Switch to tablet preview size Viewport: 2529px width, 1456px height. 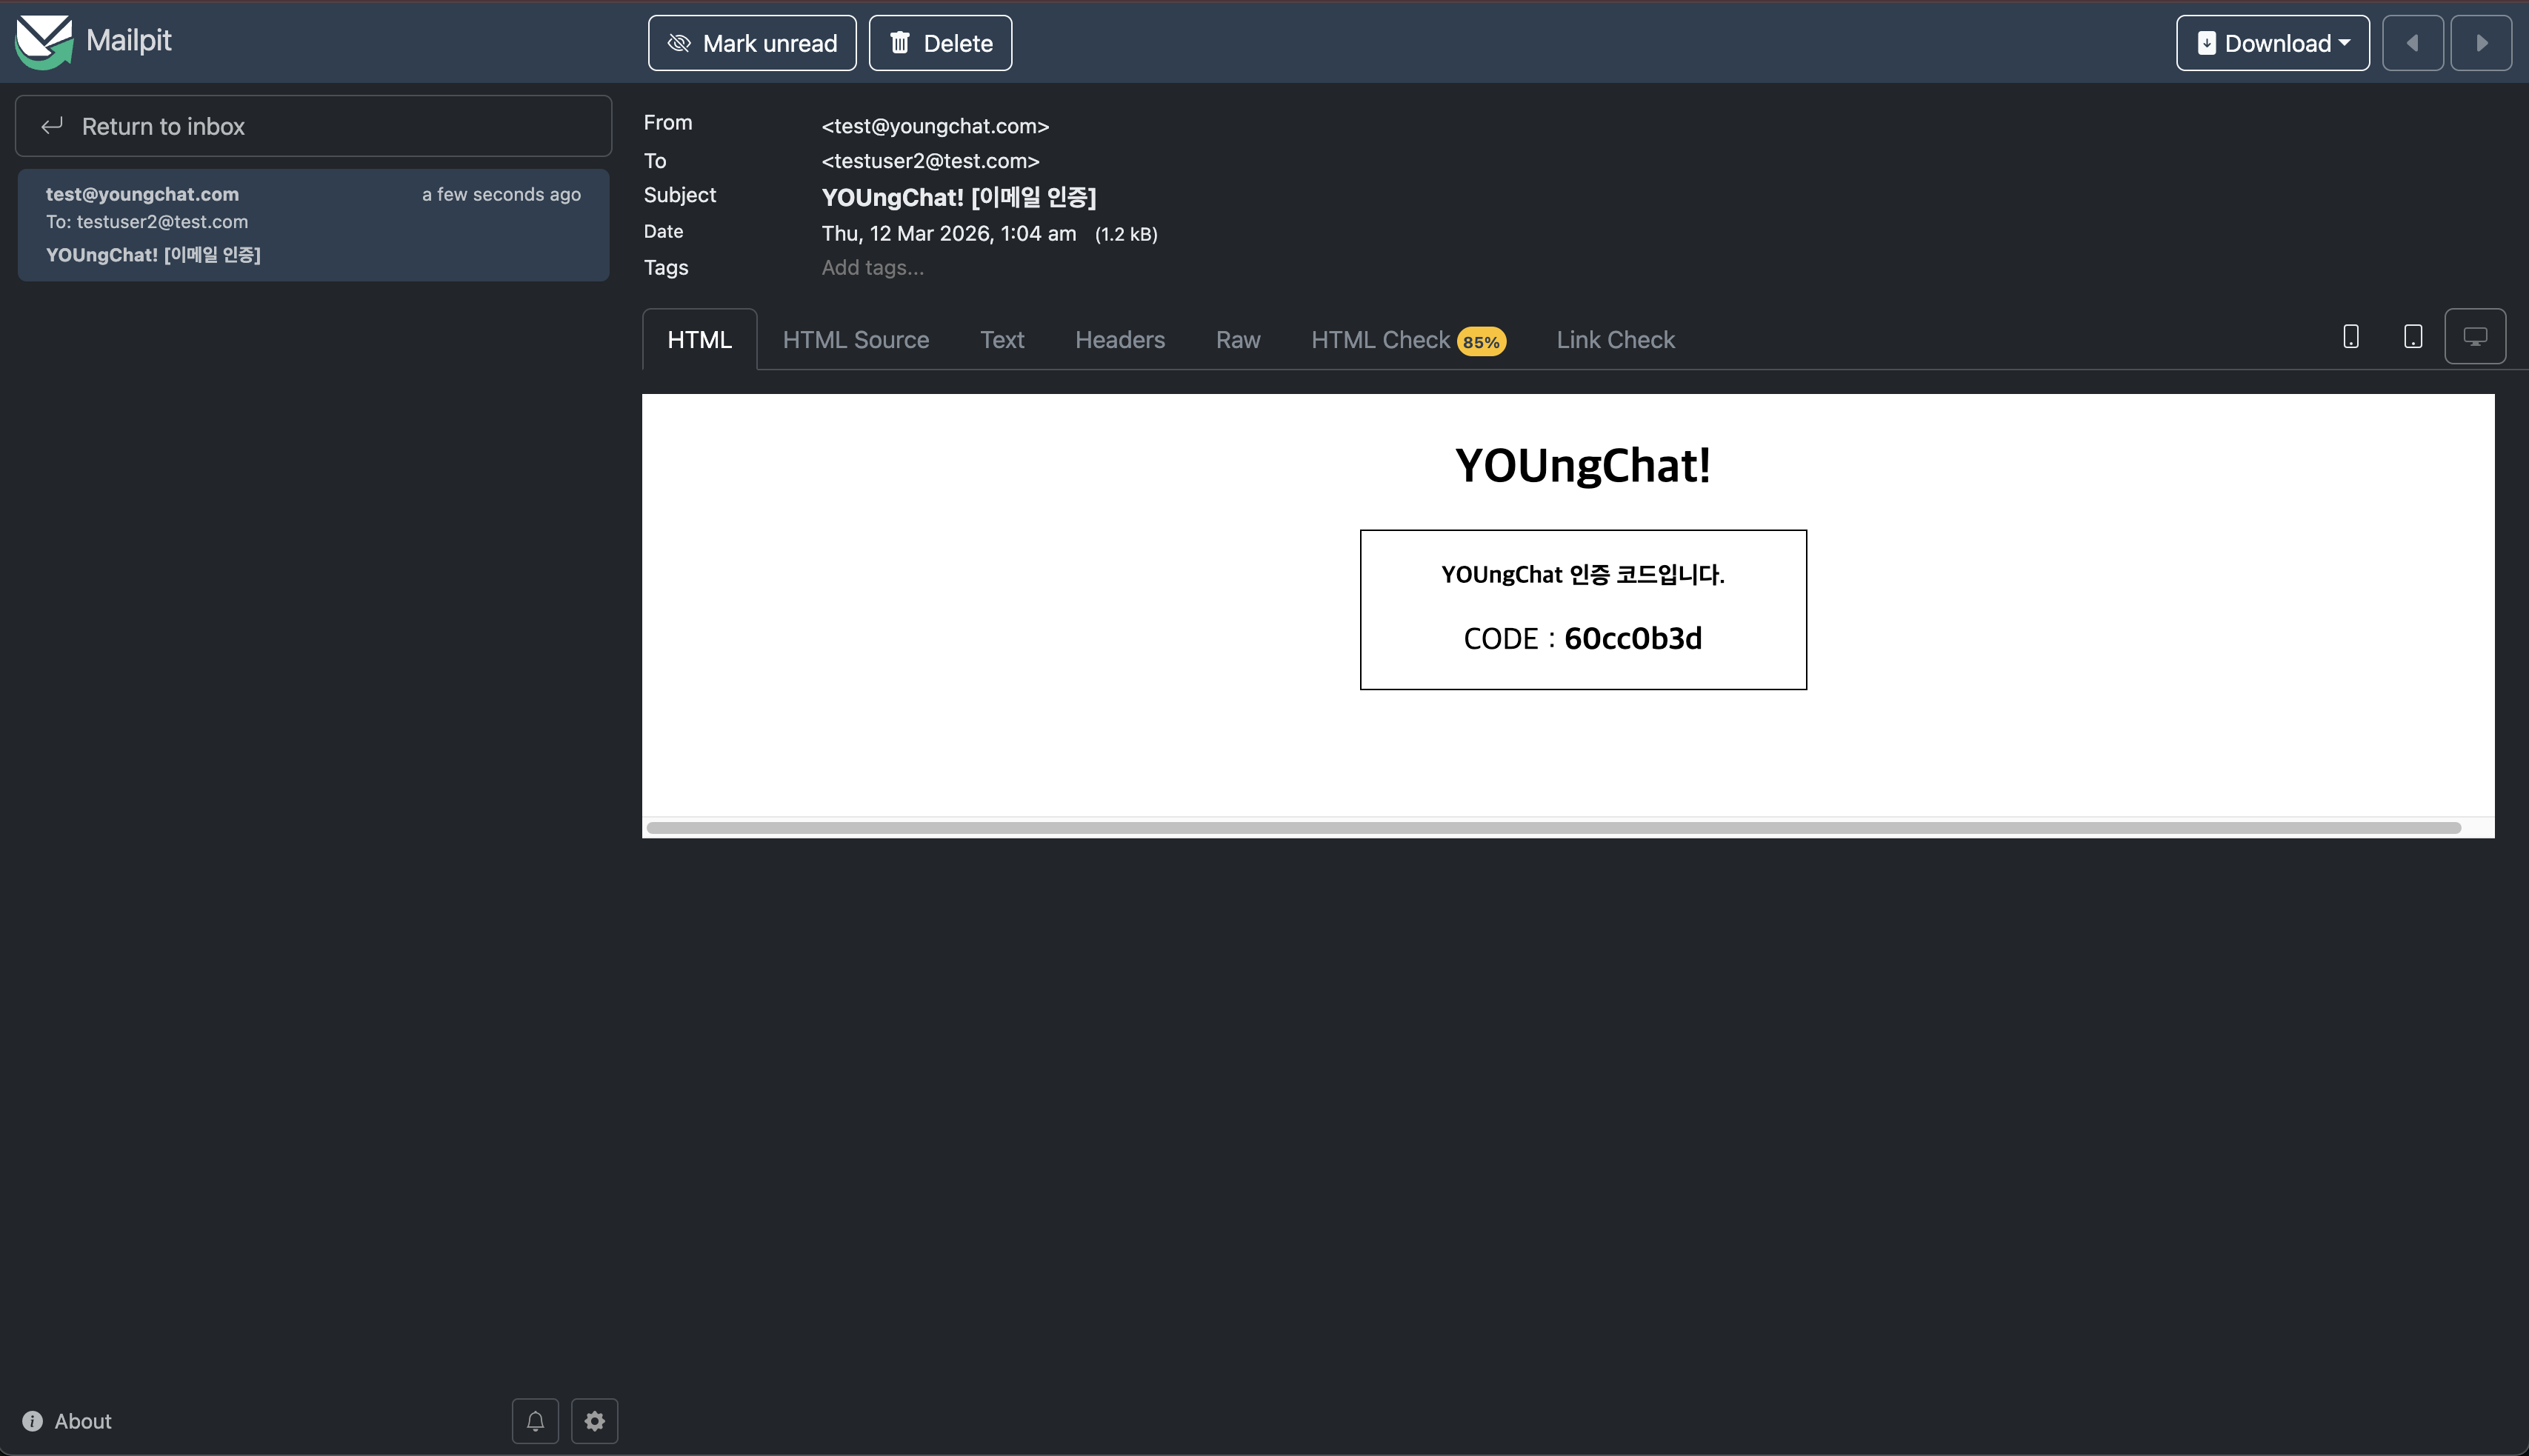pos(2413,337)
